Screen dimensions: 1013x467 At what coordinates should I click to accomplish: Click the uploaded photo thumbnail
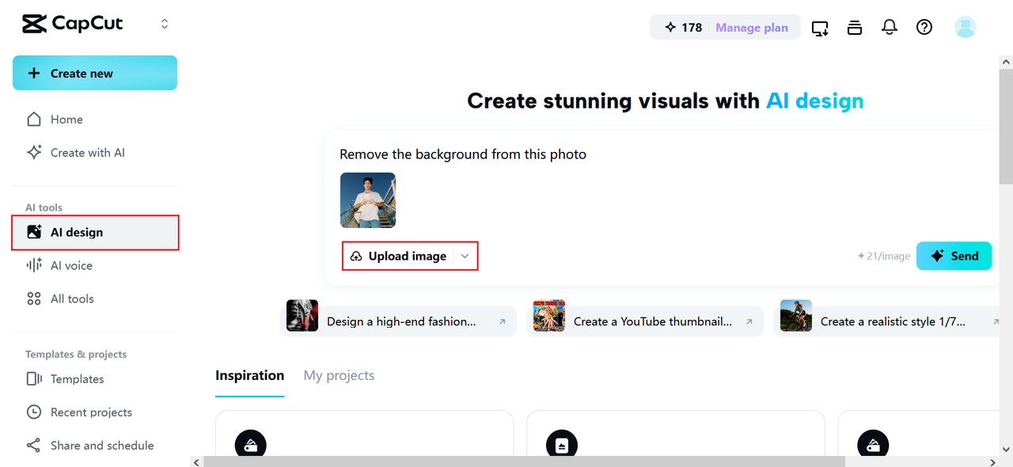click(x=368, y=200)
